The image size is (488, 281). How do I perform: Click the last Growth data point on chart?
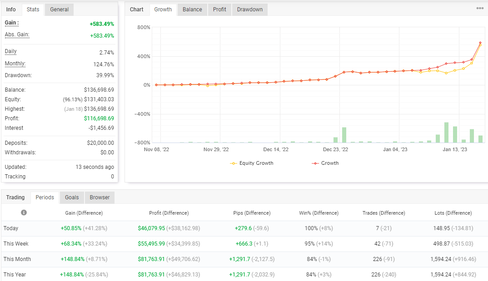480,43
